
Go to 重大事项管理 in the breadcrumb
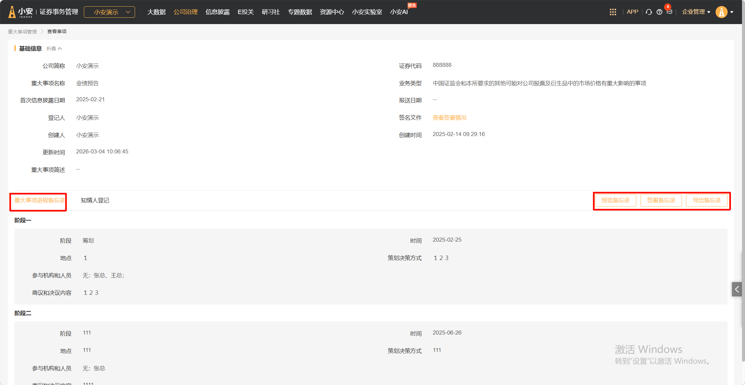tap(22, 31)
